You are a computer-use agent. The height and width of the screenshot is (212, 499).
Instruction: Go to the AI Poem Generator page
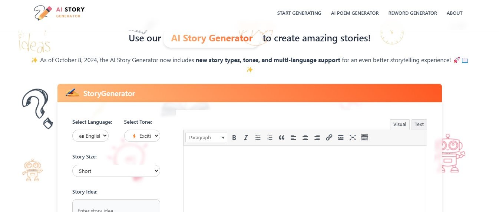coord(355,13)
